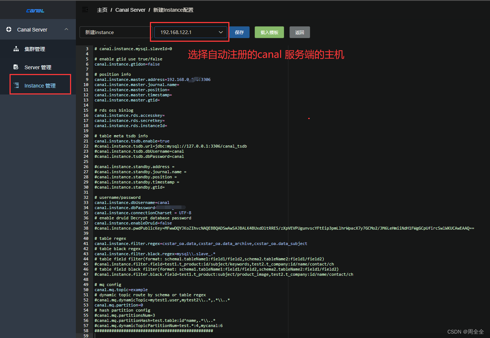Click #canal.instance.tsdb.dbUsername=canal line
This screenshot has width=490, height=338.
coord(139,151)
